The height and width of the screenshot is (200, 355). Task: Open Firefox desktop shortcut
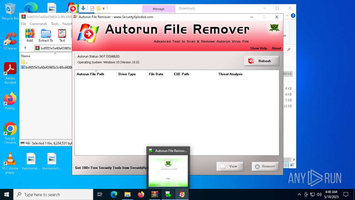pyautogui.click(x=10, y=101)
